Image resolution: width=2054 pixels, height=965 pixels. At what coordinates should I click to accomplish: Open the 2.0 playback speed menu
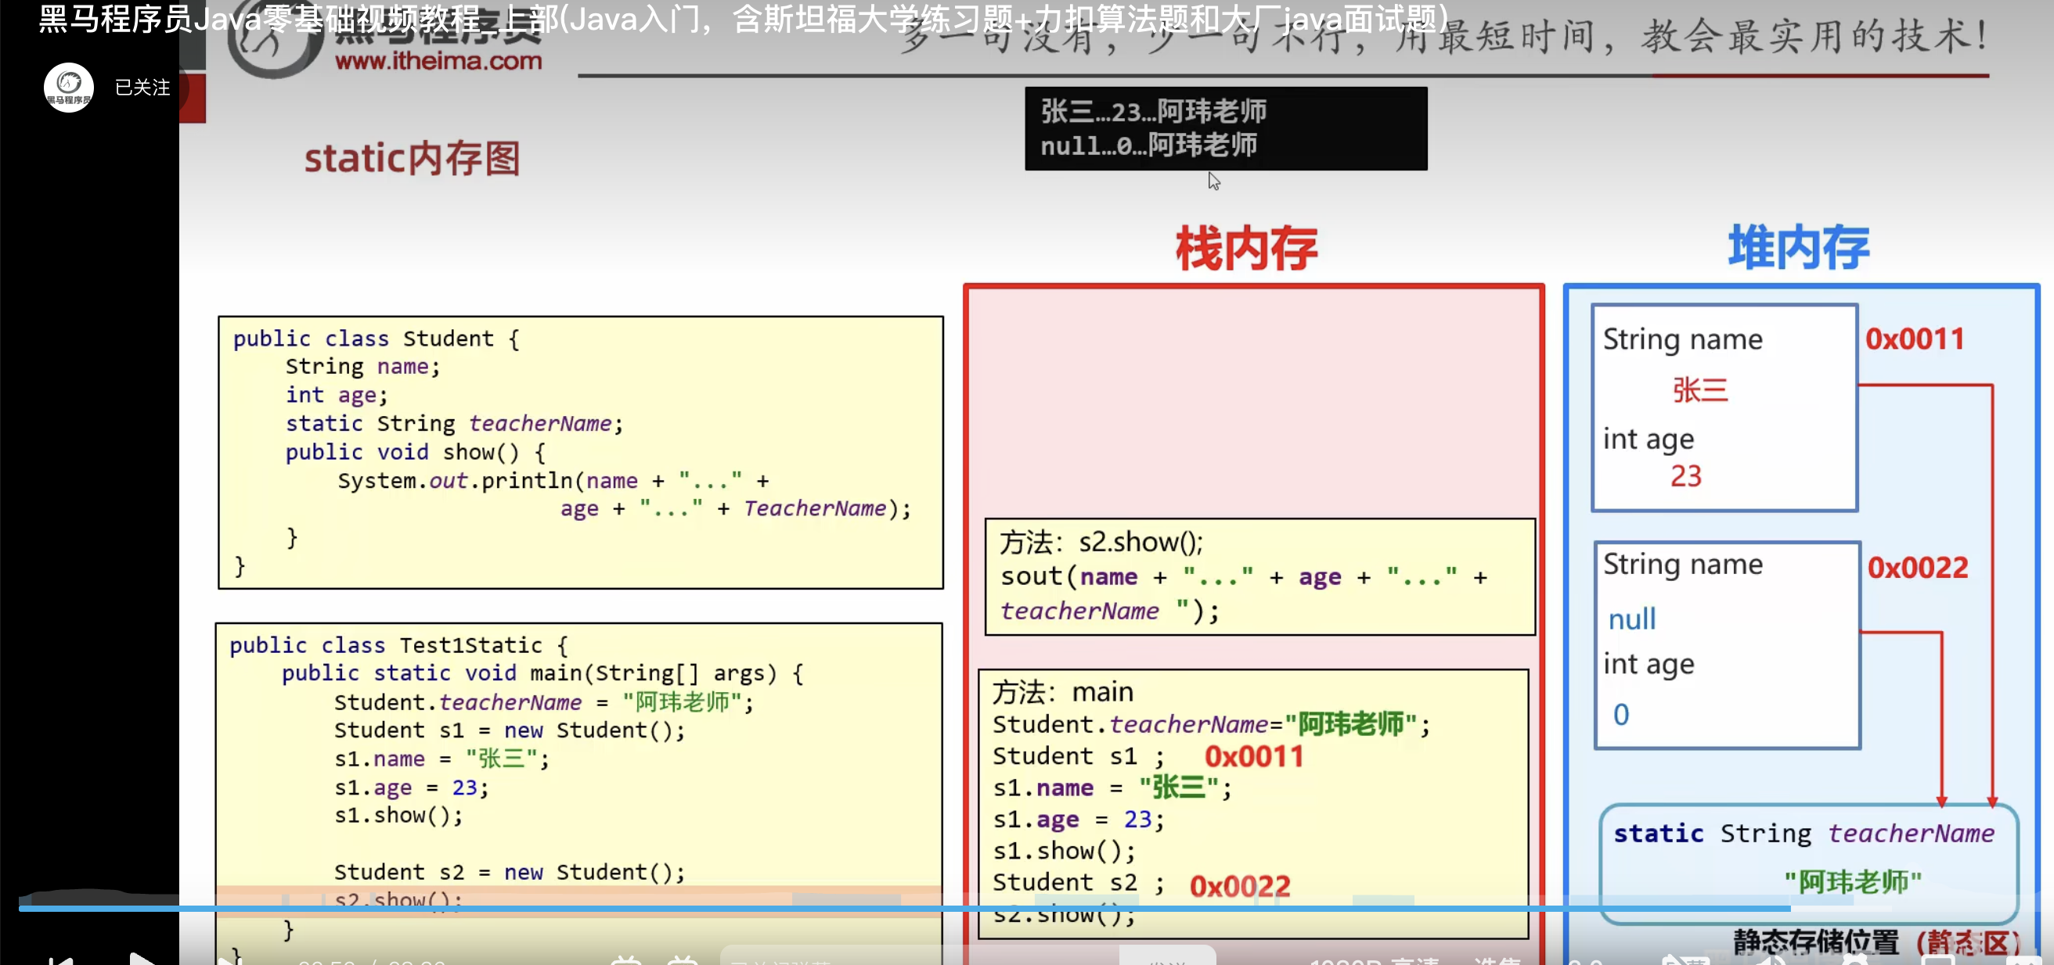click(x=1586, y=961)
